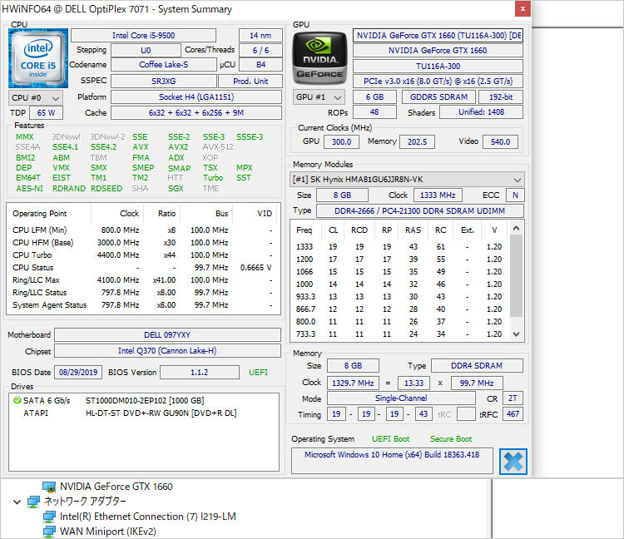Open the CPU #0 selector dropdown
The width and height of the screenshot is (624, 539).
pos(36,98)
